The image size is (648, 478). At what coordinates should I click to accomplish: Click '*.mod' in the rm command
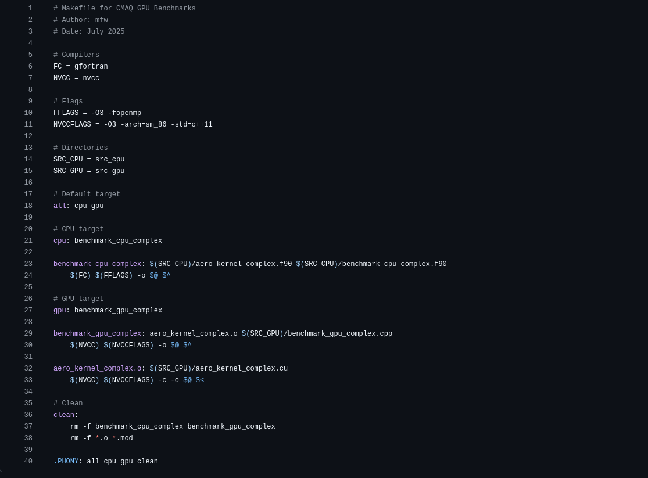(x=123, y=439)
